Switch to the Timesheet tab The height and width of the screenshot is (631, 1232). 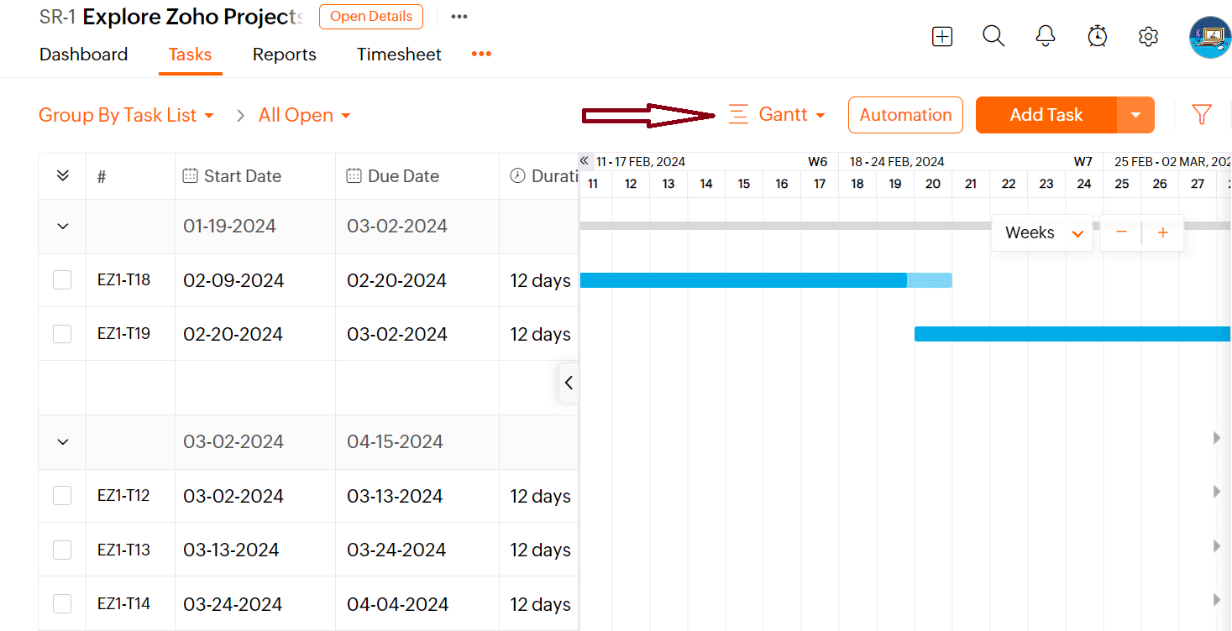399,55
